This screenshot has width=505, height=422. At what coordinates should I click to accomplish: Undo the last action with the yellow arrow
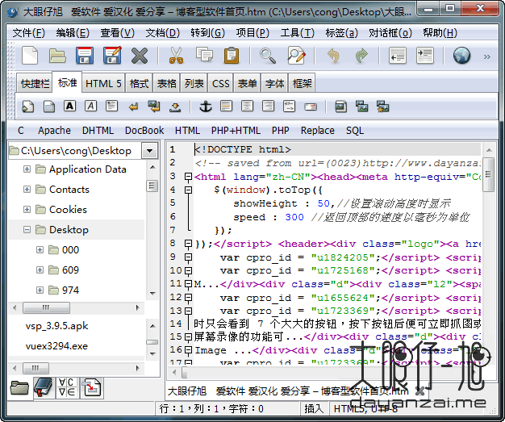[333, 56]
